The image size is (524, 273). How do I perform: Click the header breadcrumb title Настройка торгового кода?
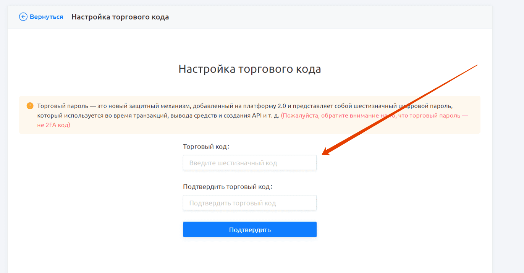point(120,17)
